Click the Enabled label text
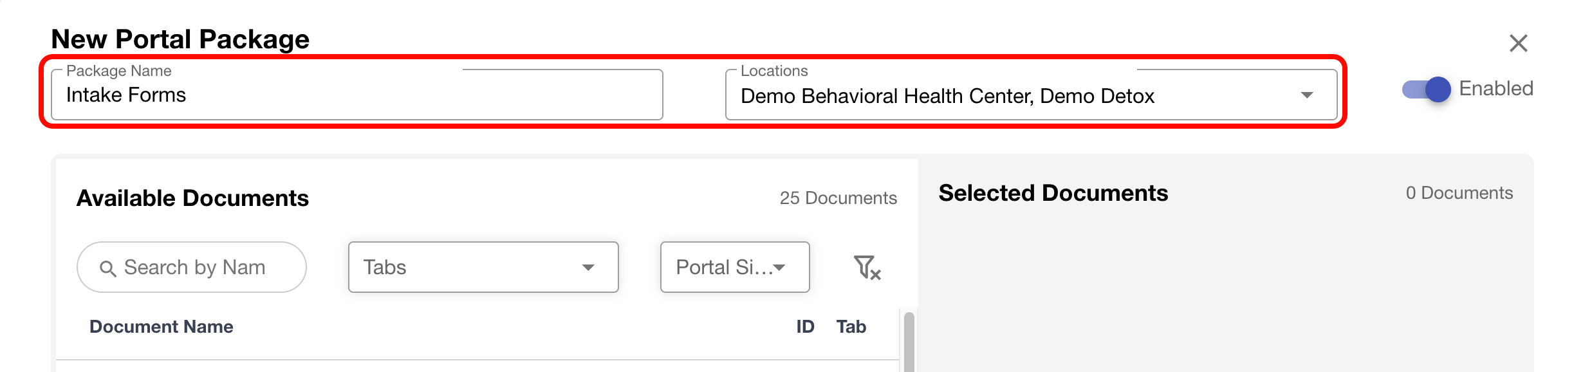The height and width of the screenshot is (372, 1574). point(1495,88)
